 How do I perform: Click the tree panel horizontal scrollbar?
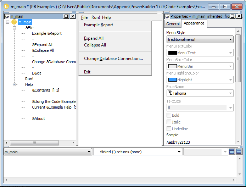(34, 143)
